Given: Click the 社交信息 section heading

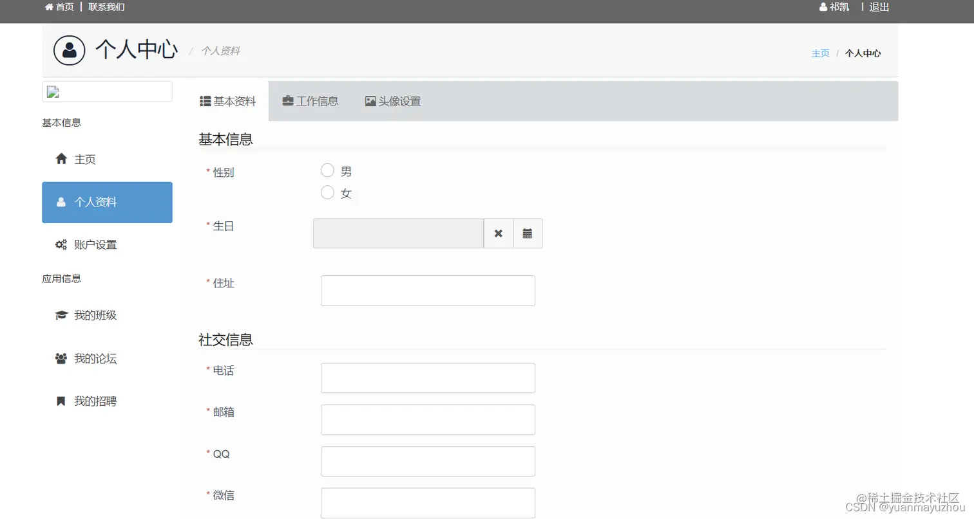Looking at the screenshot, I should (225, 340).
